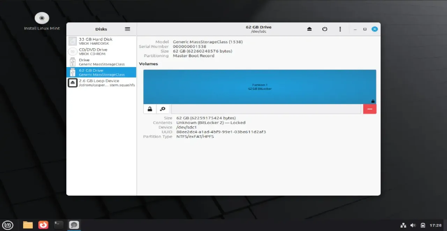Power off the selected drive
447x231 pixels.
(x=325, y=29)
